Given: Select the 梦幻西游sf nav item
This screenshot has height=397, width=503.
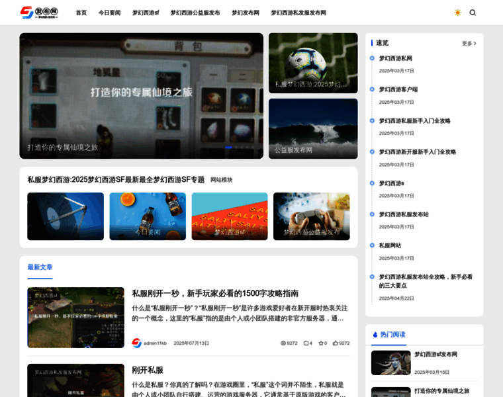Looking at the screenshot, I should [146, 13].
